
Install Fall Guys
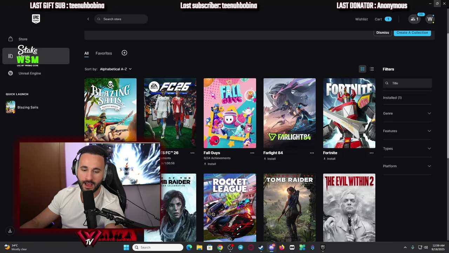click(x=210, y=164)
